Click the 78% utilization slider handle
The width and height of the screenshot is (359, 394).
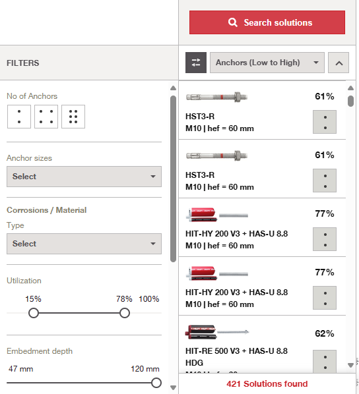pyautogui.click(x=125, y=313)
